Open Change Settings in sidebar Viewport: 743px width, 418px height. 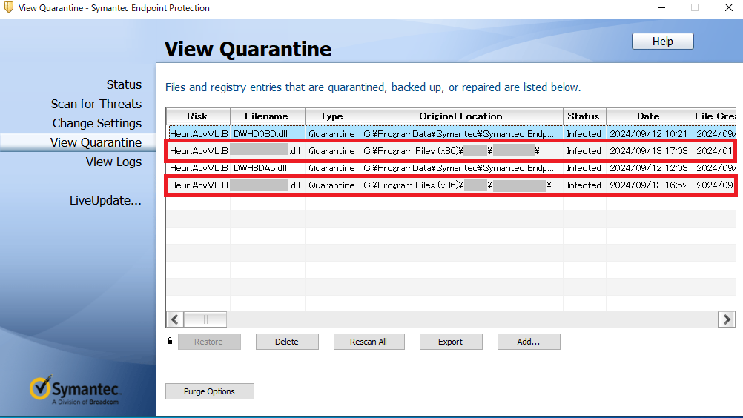coord(96,124)
